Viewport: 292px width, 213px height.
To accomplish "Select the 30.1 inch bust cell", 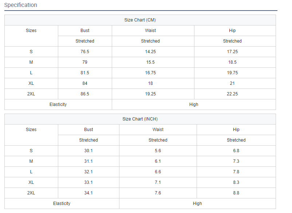I will 88,151.
